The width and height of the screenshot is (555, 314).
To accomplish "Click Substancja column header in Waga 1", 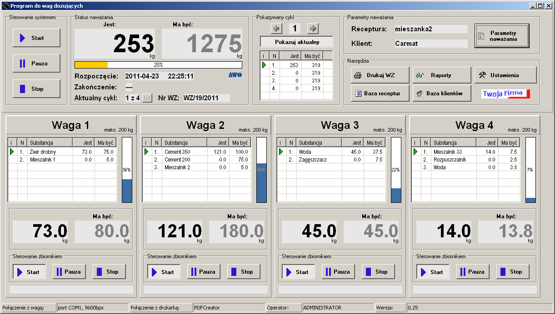I will [x=50, y=142].
